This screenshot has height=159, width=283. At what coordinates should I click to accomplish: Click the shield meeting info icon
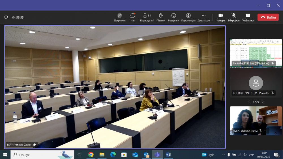pyautogui.click(x=6, y=17)
